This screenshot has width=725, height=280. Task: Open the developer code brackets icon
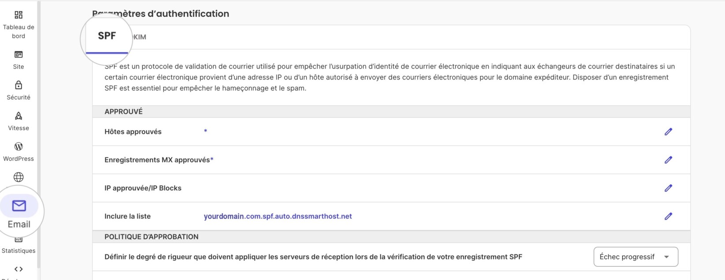(18, 269)
